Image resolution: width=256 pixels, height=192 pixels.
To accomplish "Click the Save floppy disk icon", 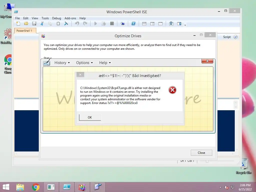I will pyautogui.click(x=34, y=23).
